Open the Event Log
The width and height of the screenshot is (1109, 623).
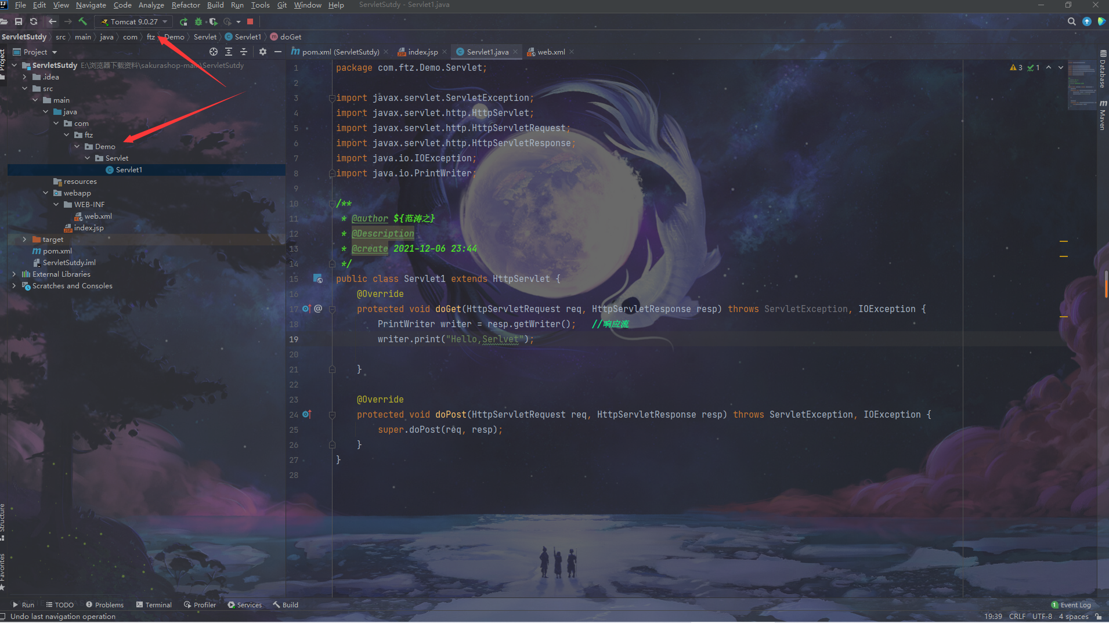pos(1071,604)
